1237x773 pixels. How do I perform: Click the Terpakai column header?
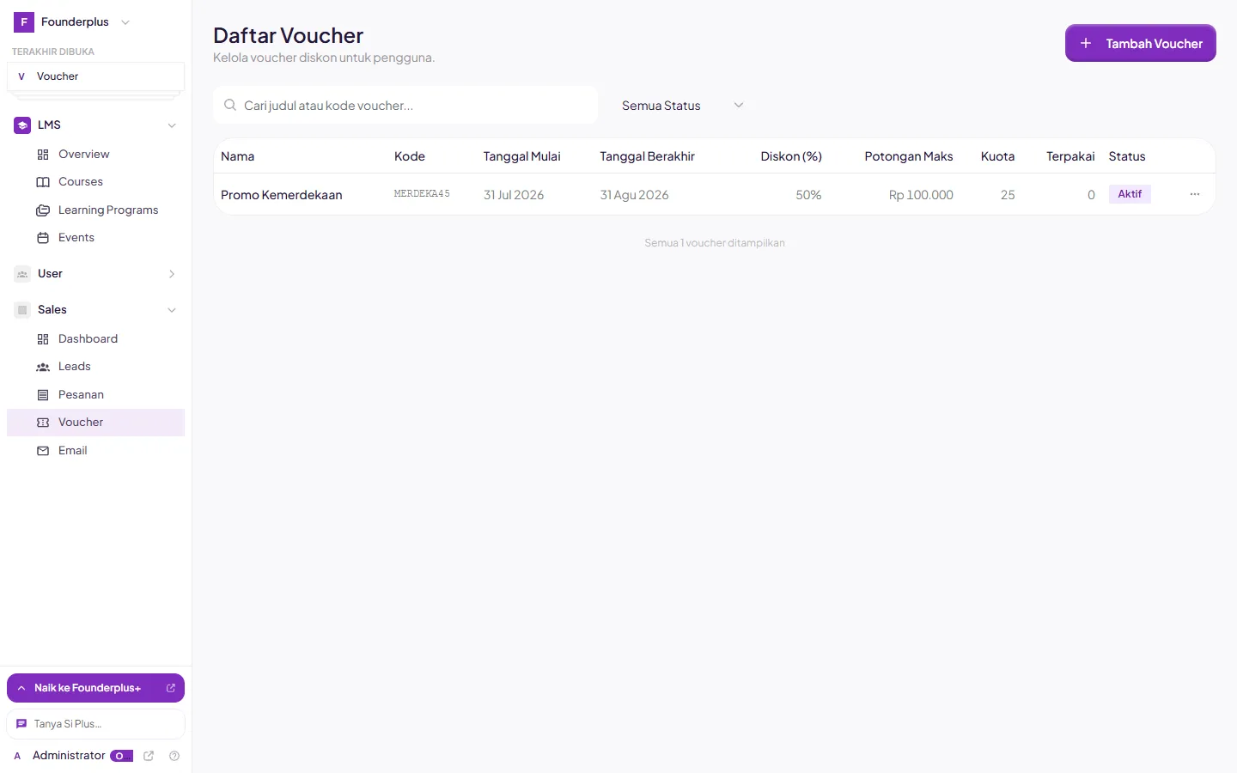click(x=1070, y=156)
